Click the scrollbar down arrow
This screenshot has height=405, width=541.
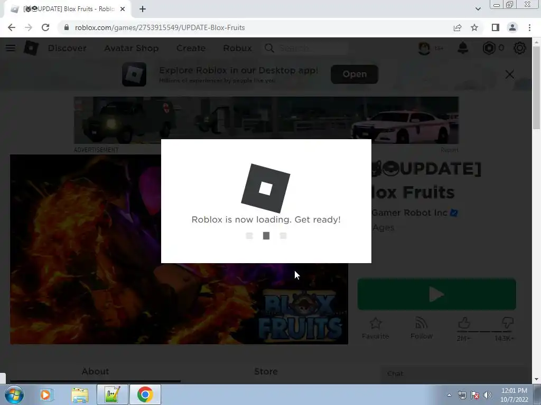click(x=536, y=379)
